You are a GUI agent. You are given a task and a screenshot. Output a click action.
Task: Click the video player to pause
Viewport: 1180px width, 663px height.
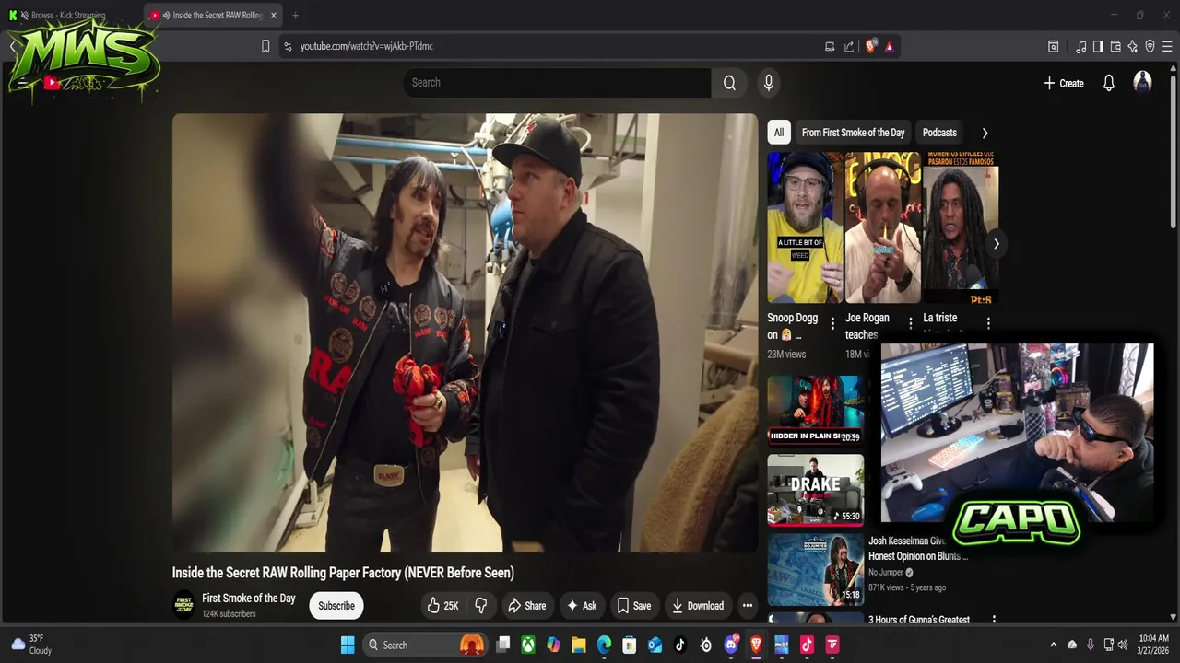coord(465,333)
